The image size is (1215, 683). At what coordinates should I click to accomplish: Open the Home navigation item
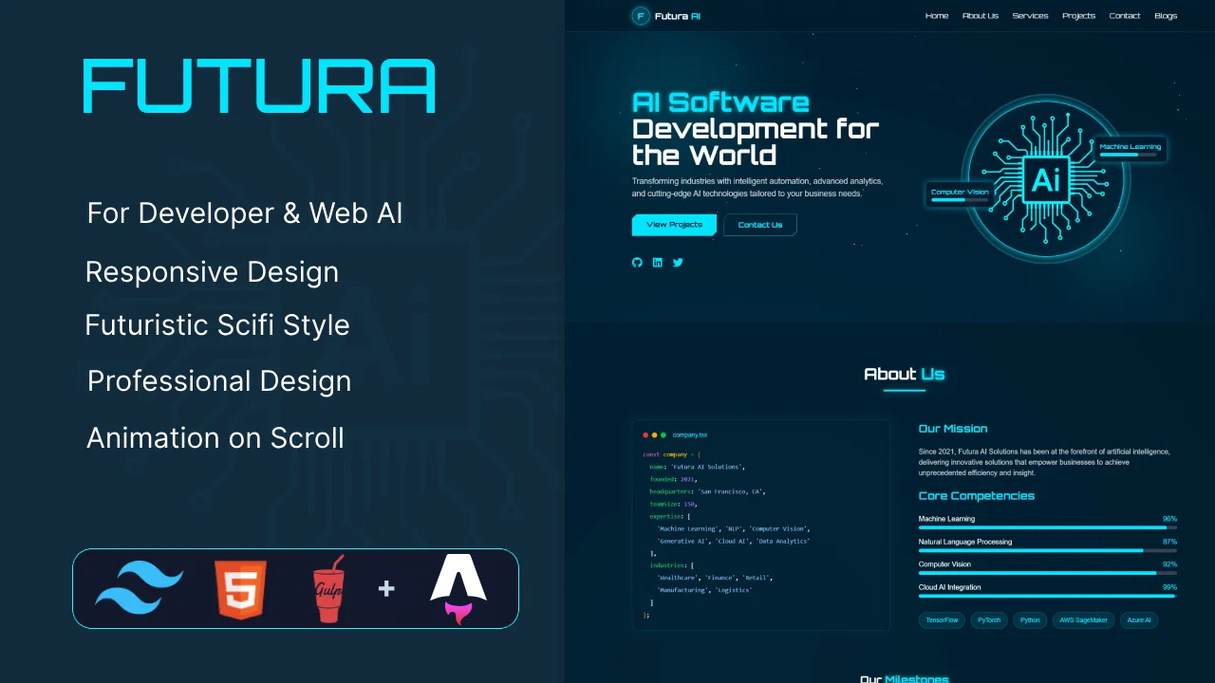point(937,15)
